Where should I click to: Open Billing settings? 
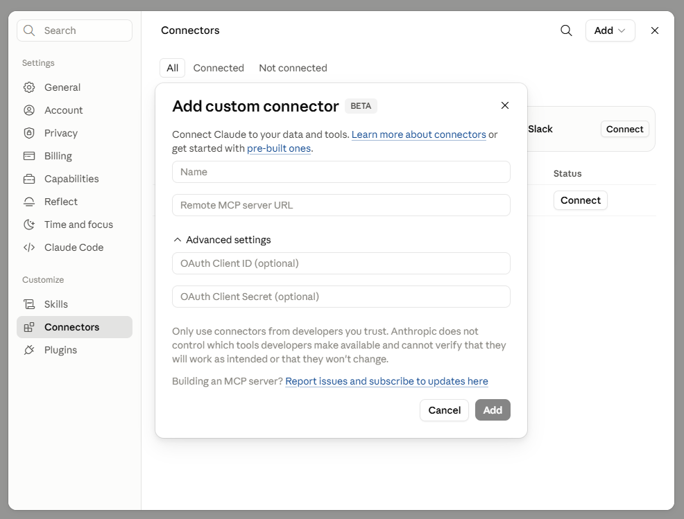(x=75, y=156)
